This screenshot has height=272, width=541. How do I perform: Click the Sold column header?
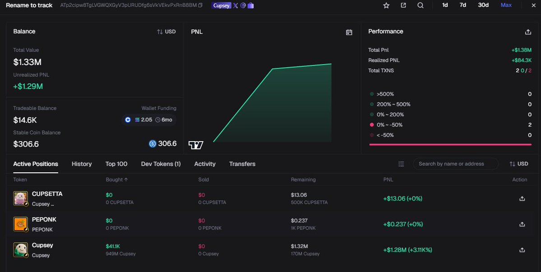coord(203,180)
